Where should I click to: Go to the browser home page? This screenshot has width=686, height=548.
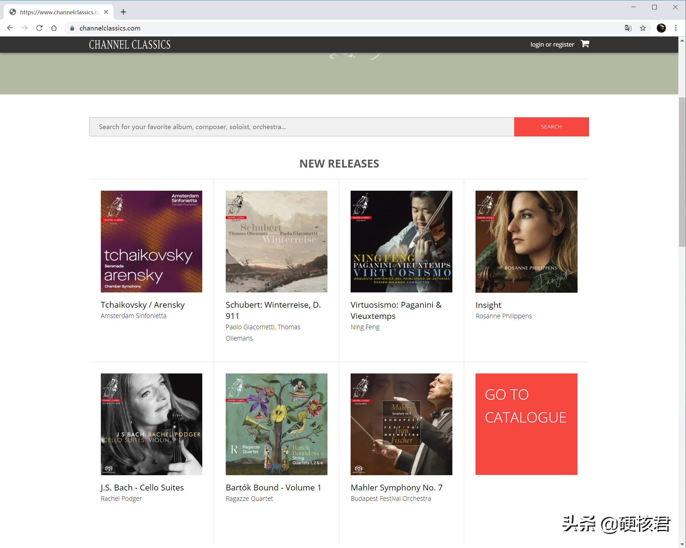[54, 28]
